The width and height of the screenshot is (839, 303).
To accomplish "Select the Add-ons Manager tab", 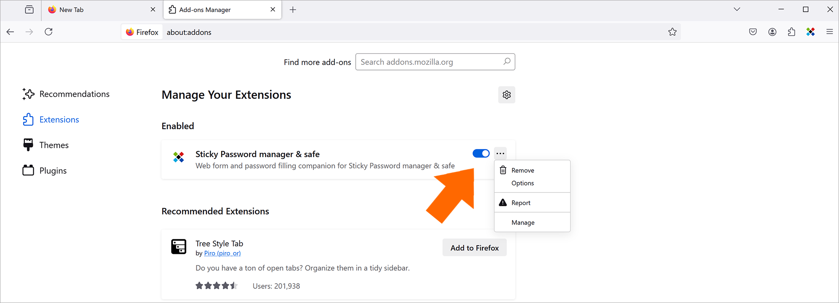I will [222, 10].
